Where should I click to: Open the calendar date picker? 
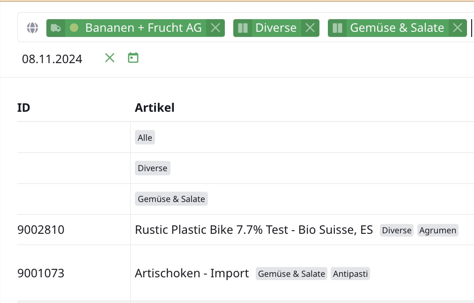click(x=133, y=58)
